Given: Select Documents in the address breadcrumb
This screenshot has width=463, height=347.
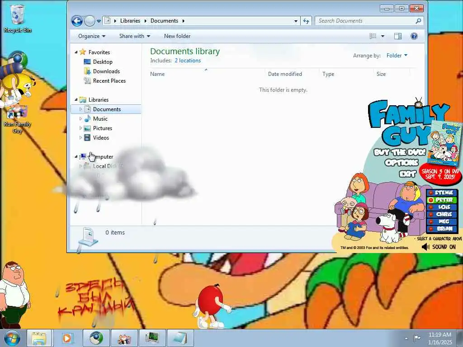Looking at the screenshot, I should tap(164, 21).
